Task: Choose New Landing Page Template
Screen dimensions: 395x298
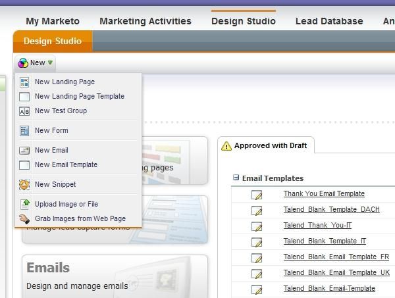Action: (78, 97)
